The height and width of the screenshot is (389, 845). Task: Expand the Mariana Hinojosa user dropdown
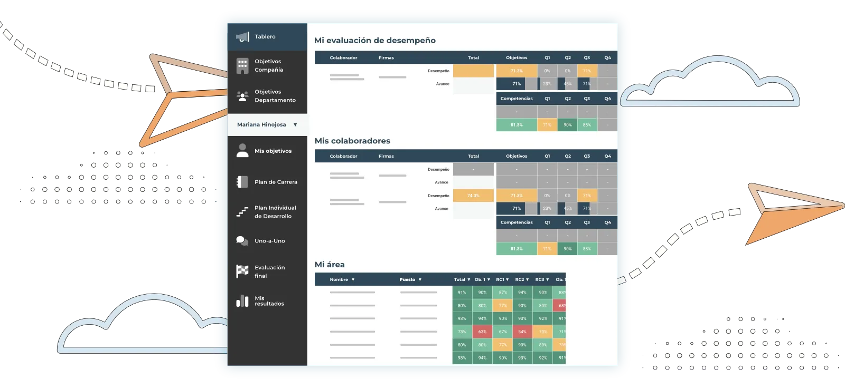(x=295, y=125)
